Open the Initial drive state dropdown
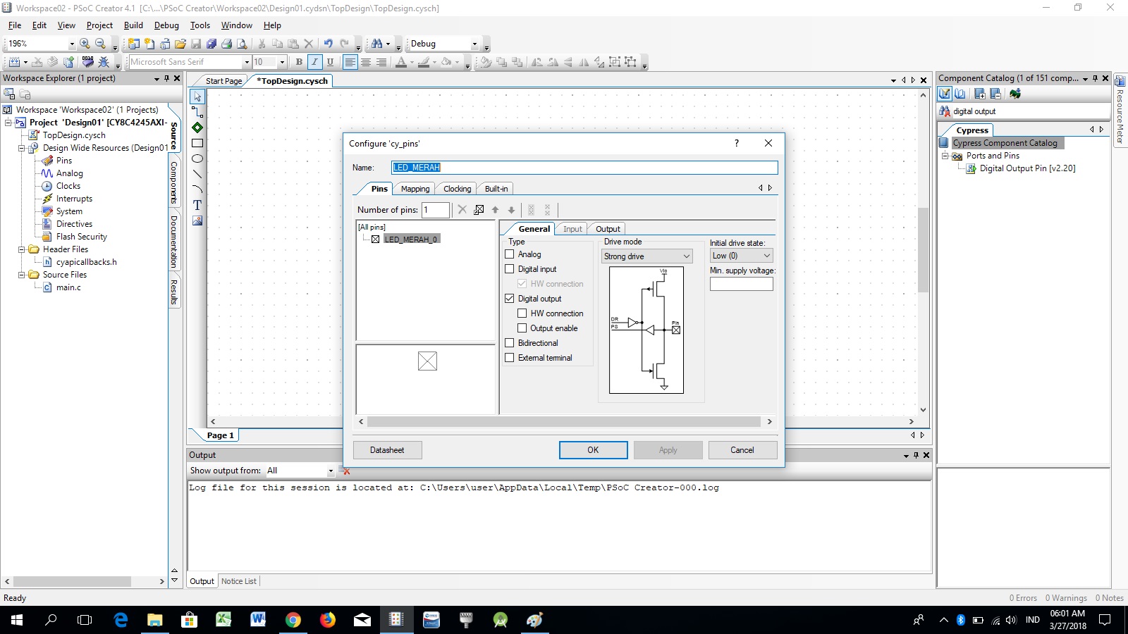This screenshot has width=1128, height=634. coord(741,256)
